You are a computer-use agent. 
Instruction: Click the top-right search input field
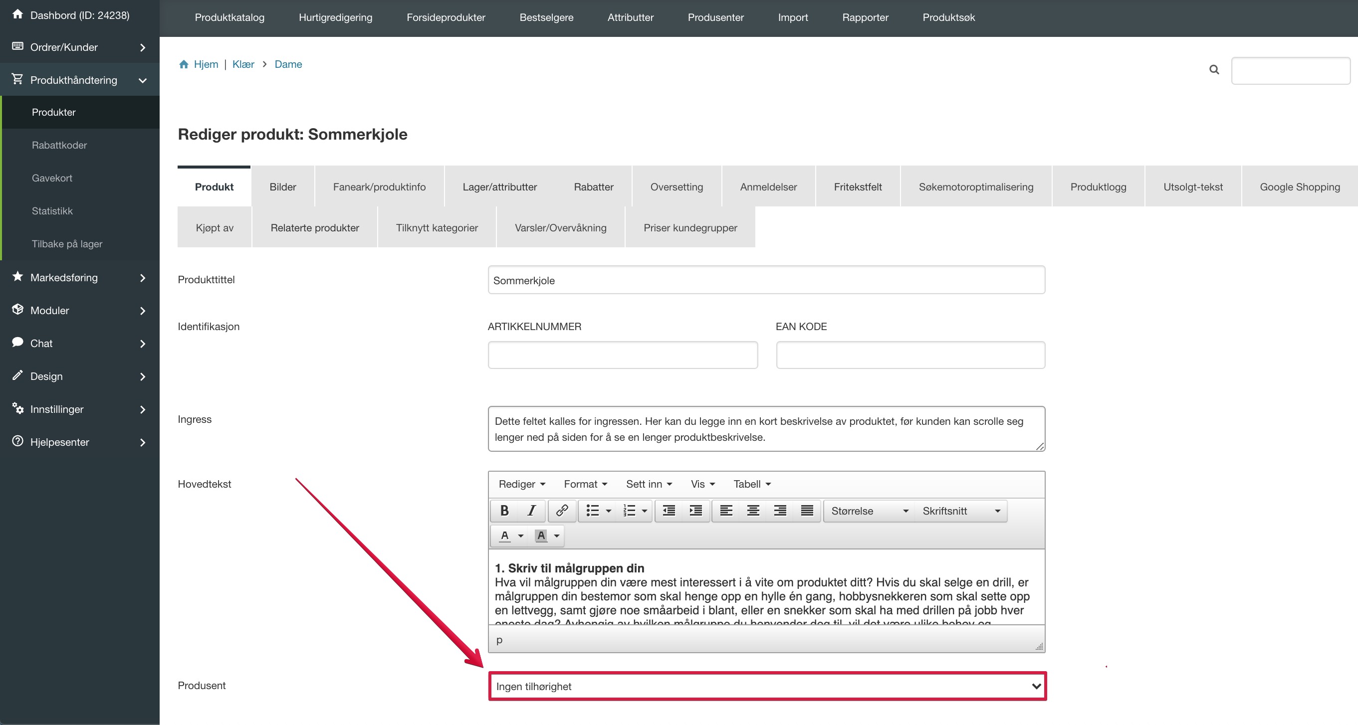pyautogui.click(x=1290, y=70)
